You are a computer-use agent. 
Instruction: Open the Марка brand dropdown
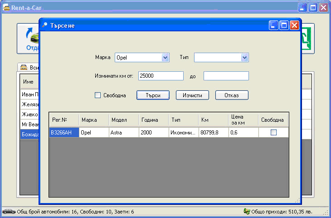pyautogui.click(x=165, y=58)
